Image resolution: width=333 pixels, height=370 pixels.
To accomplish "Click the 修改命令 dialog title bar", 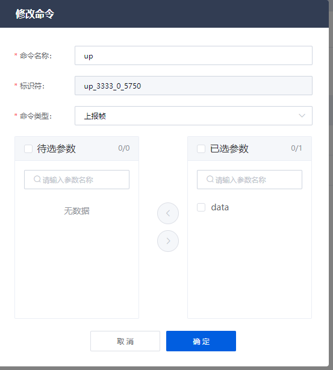I will tap(164, 14).
